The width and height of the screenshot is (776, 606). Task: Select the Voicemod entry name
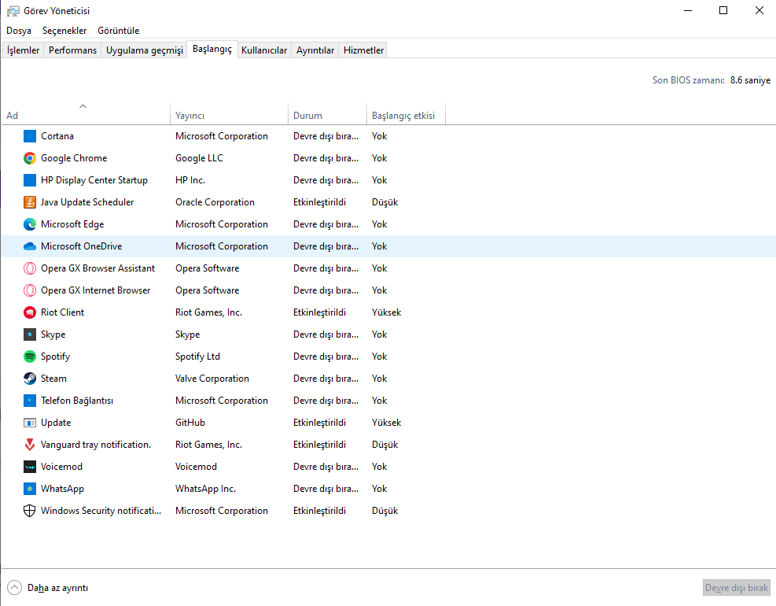tap(61, 467)
